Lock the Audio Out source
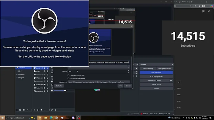The image size is (214, 120). pos(47,88)
